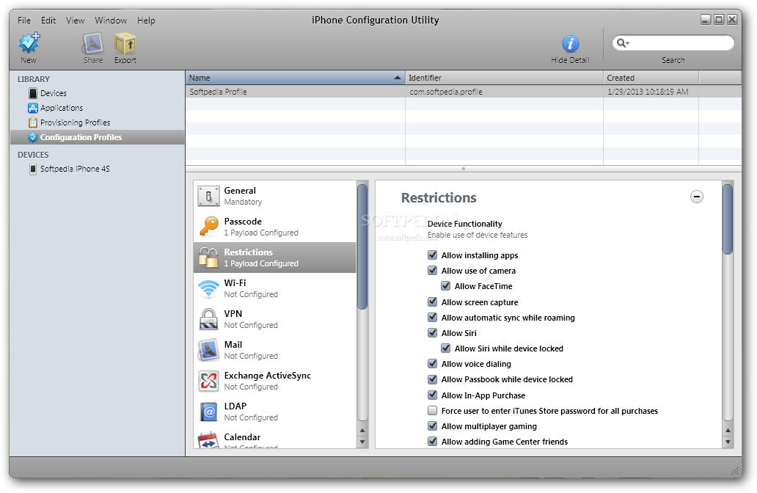The height and width of the screenshot is (493, 757).
Task: Select Applications icon in Library sidebar
Action: 33,108
